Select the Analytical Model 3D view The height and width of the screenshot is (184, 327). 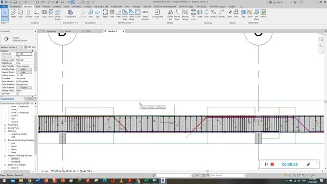point(19,134)
